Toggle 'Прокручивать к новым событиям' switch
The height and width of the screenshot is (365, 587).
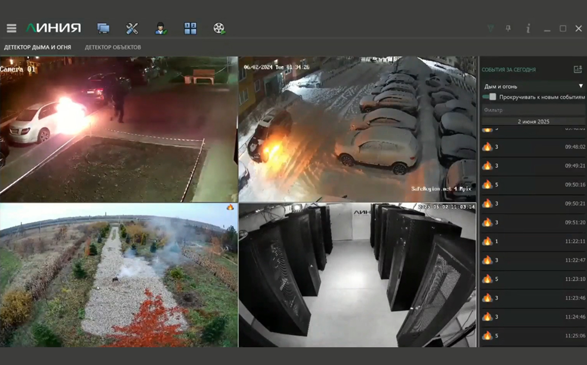pyautogui.click(x=489, y=97)
